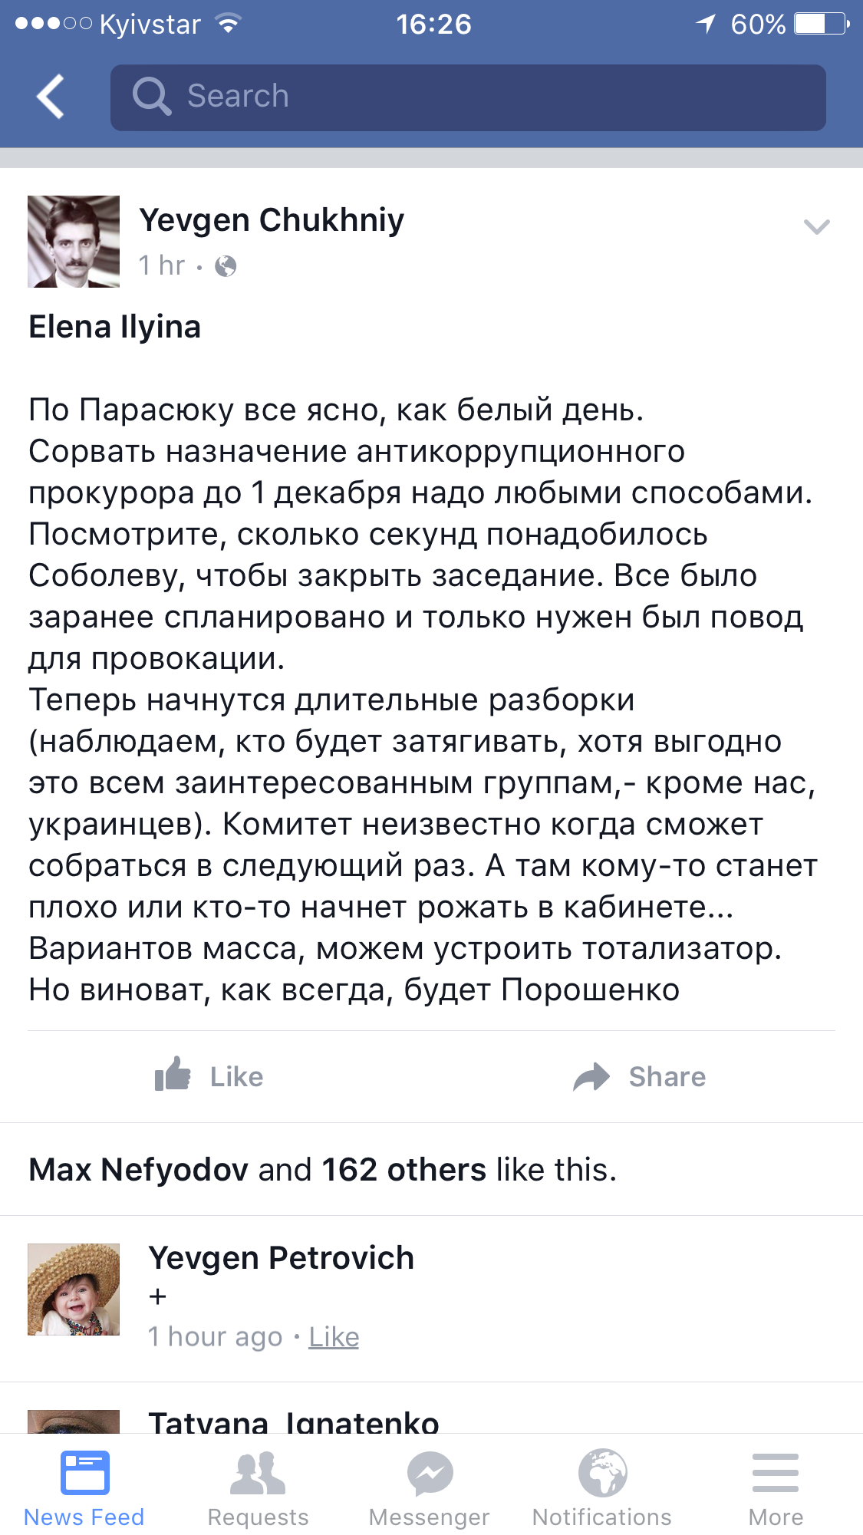This screenshot has width=863, height=1535.
Task: Open the Notifications globe tab
Action: pyautogui.click(x=602, y=1488)
